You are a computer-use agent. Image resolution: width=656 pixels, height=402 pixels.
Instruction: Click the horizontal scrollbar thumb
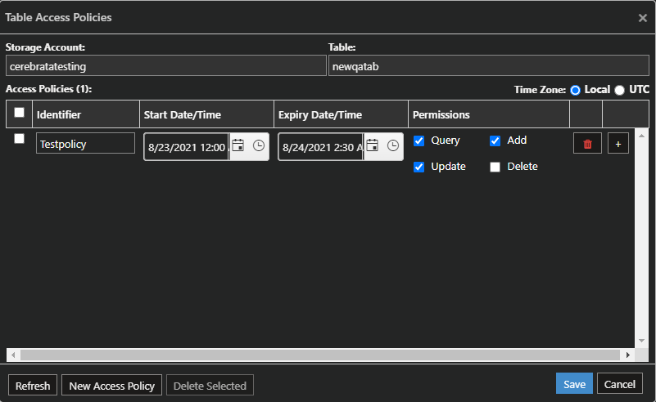(x=320, y=355)
